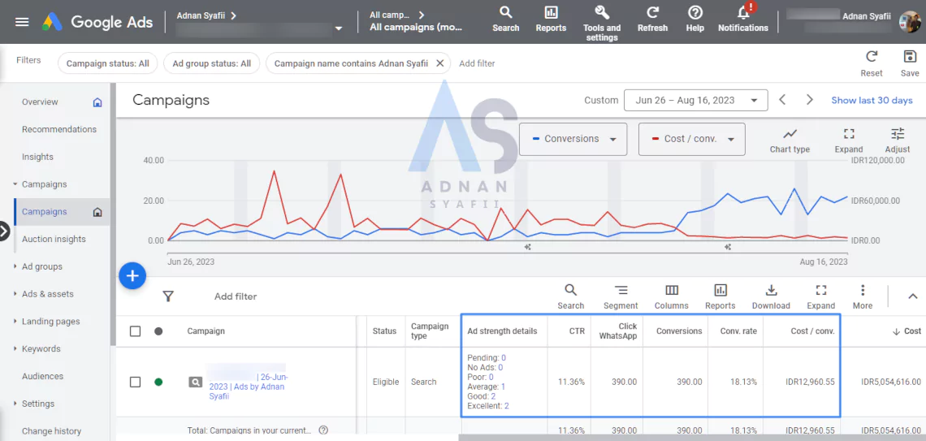The image size is (926, 441).
Task: Open Reports from the top header
Action: 551,19
